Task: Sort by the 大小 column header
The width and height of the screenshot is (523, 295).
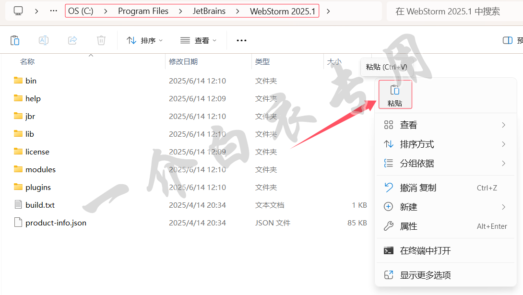Action: pyautogui.click(x=334, y=62)
